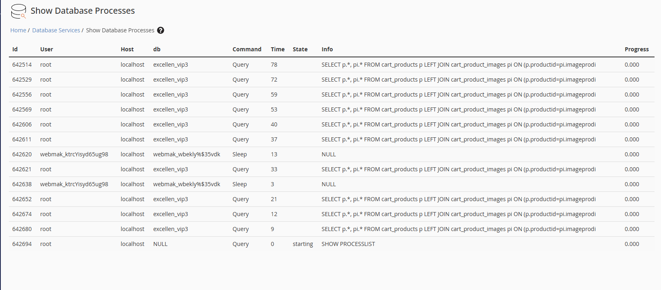
Task: Click the Progress column header
Action: point(637,49)
